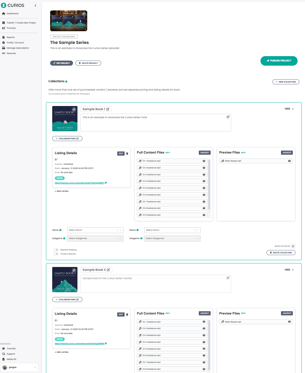Click the trash icon in Sample Book 1 Listing Details
Viewport: 305px width, 373px height.
click(x=127, y=154)
